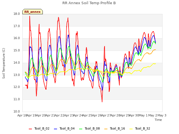Click the Apr 29 x-axis date label

pos(125,115)
